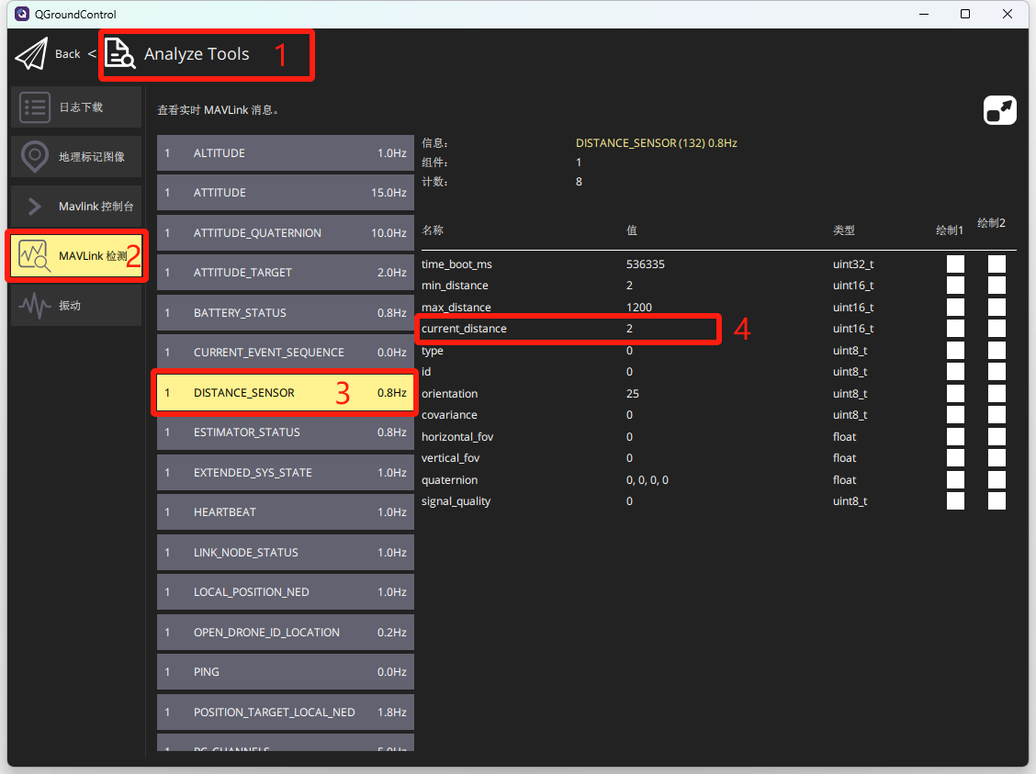Image resolution: width=1036 pixels, height=774 pixels.
Task: Check 绘制2 box for time_boot_ms
Action: (x=997, y=264)
